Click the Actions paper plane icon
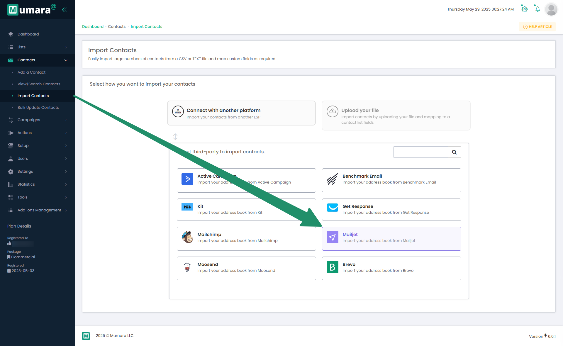This screenshot has width=563, height=346. tap(11, 133)
